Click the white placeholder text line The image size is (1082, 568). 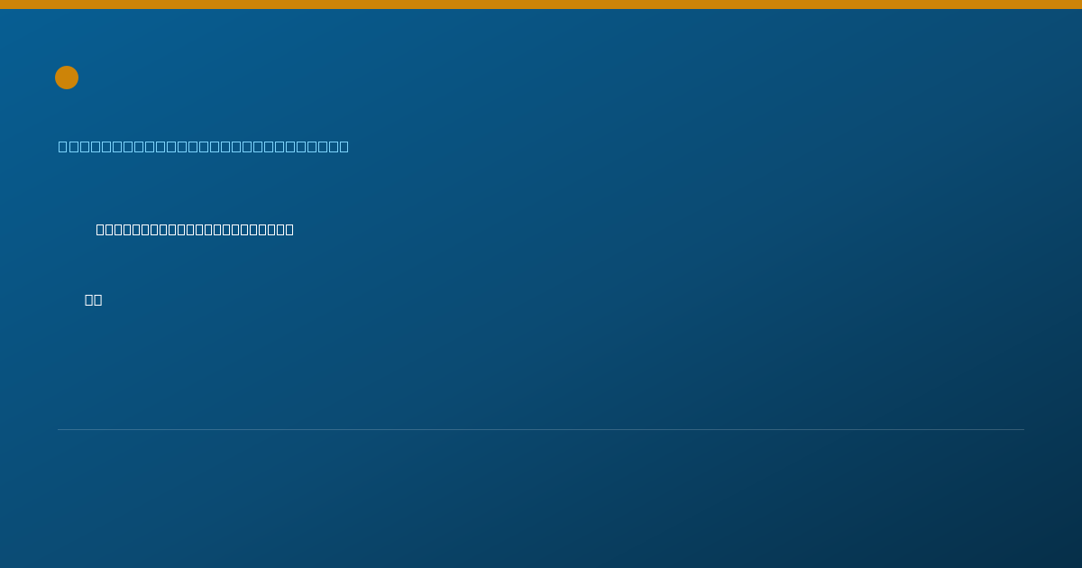click(x=195, y=229)
